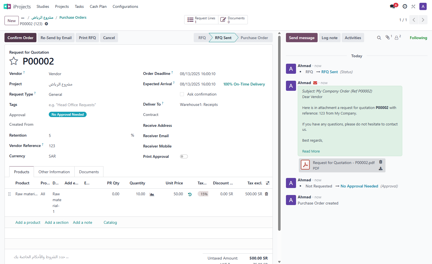Go to next record arrow

point(423,20)
